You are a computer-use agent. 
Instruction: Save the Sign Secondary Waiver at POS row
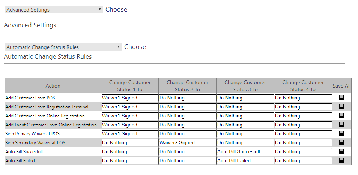coord(342,143)
